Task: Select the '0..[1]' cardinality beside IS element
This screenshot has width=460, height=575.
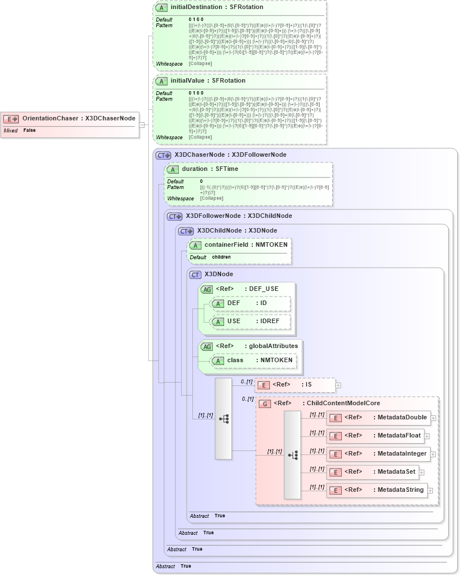Action: click(247, 382)
